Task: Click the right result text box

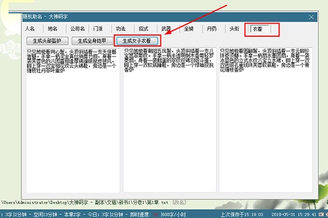Action: [265, 120]
